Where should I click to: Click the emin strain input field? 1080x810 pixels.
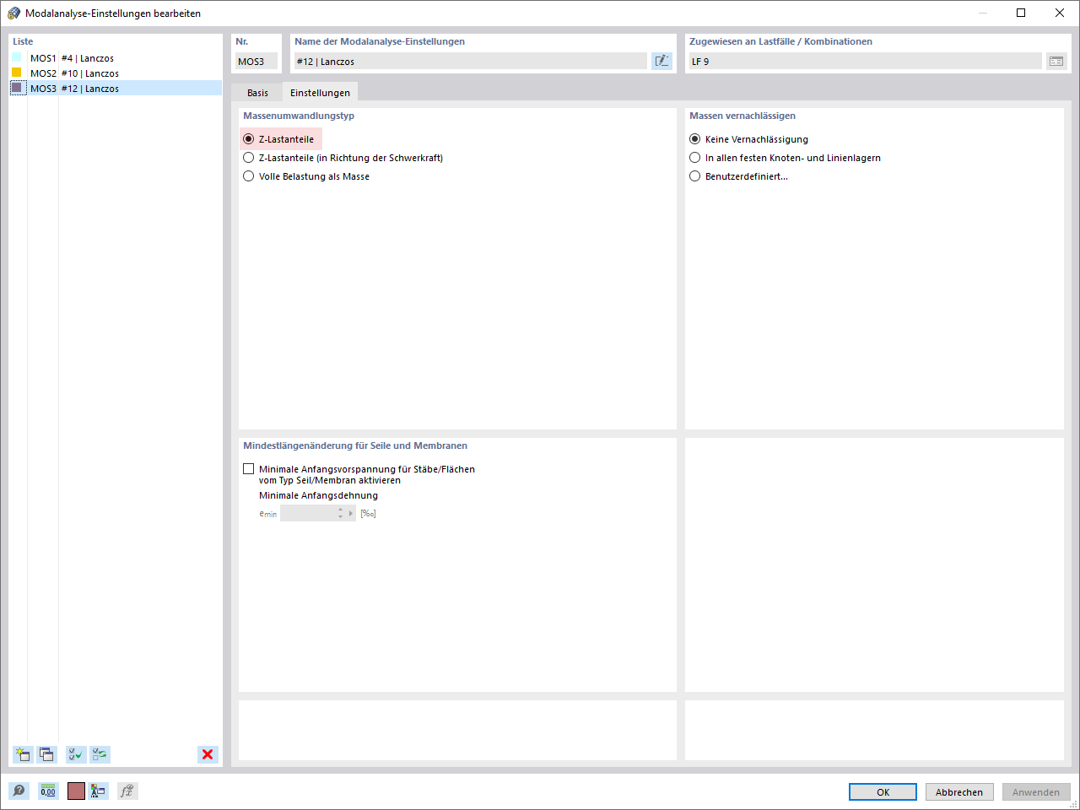click(308, 513)
